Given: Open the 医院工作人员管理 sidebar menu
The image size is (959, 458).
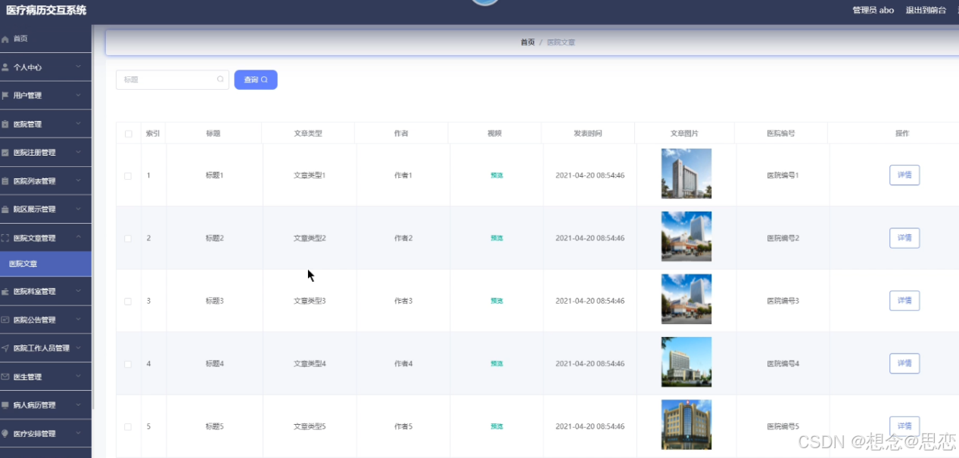Looking at the screenshot, I should 45,348.
